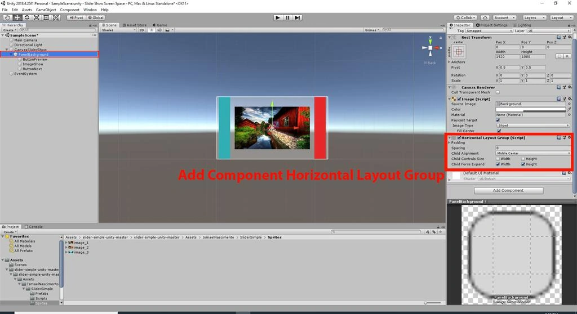Toggle scene effects image icon

167,30
